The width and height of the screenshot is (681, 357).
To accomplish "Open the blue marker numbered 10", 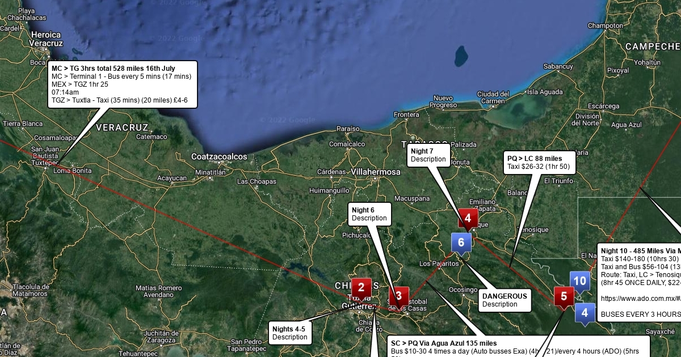I will [x=579, y=281].
